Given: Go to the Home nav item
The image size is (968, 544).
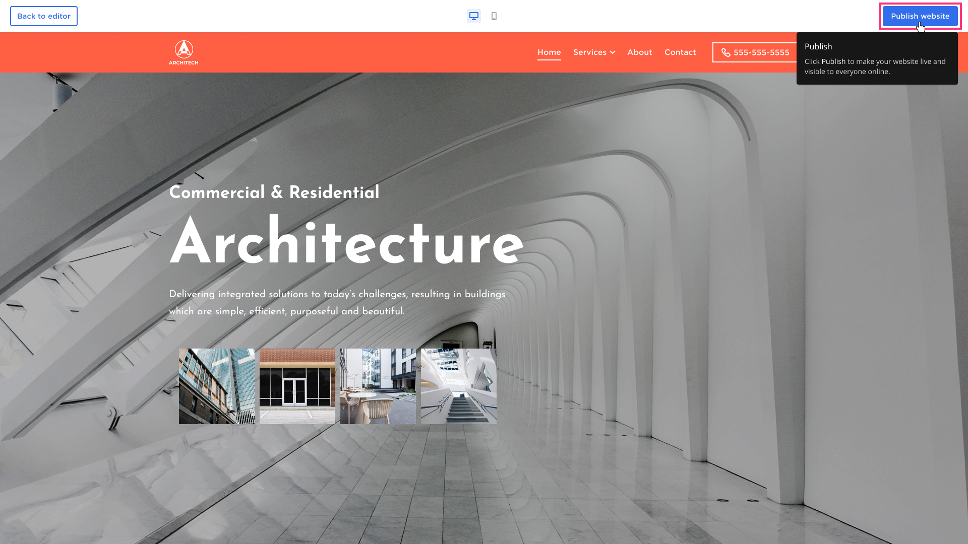Looking at the screenshot, I should 549,52.
